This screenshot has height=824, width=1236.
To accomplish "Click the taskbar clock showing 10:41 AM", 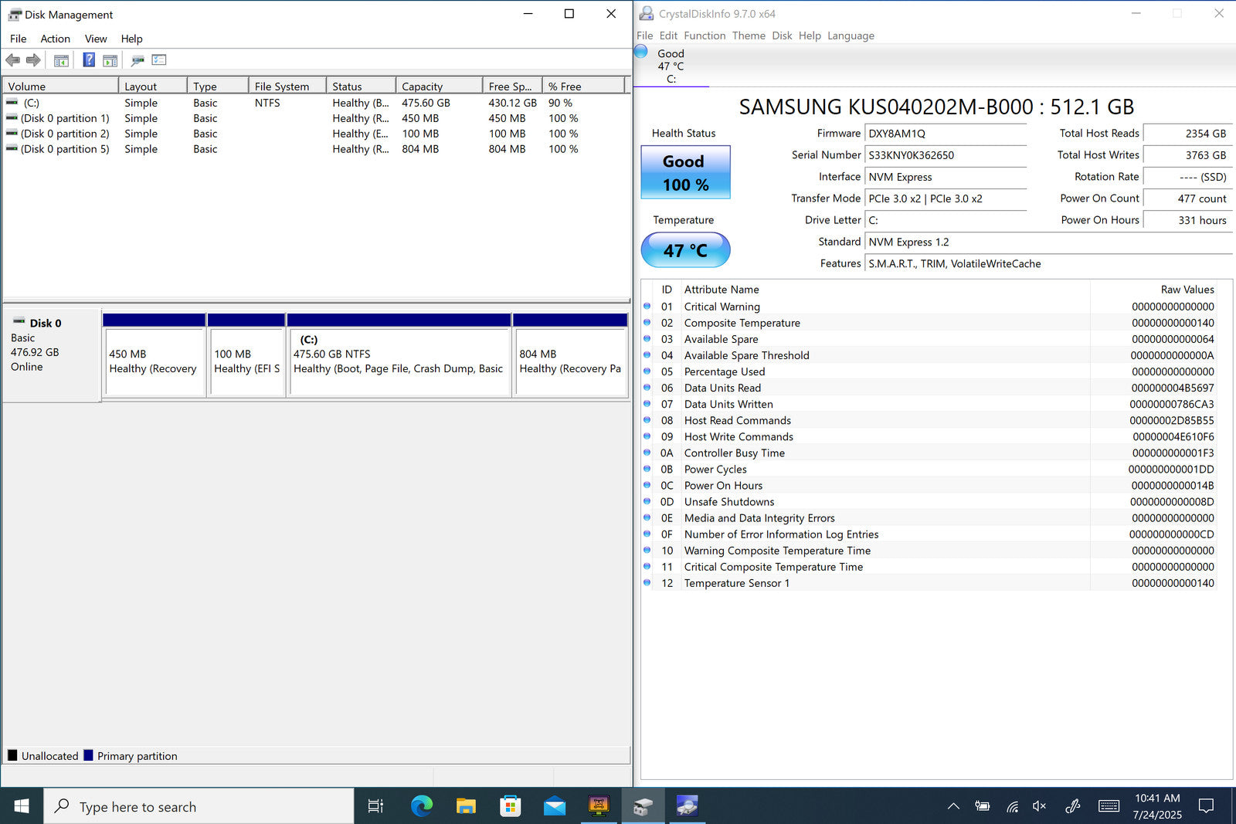I will click(1157, 806).
